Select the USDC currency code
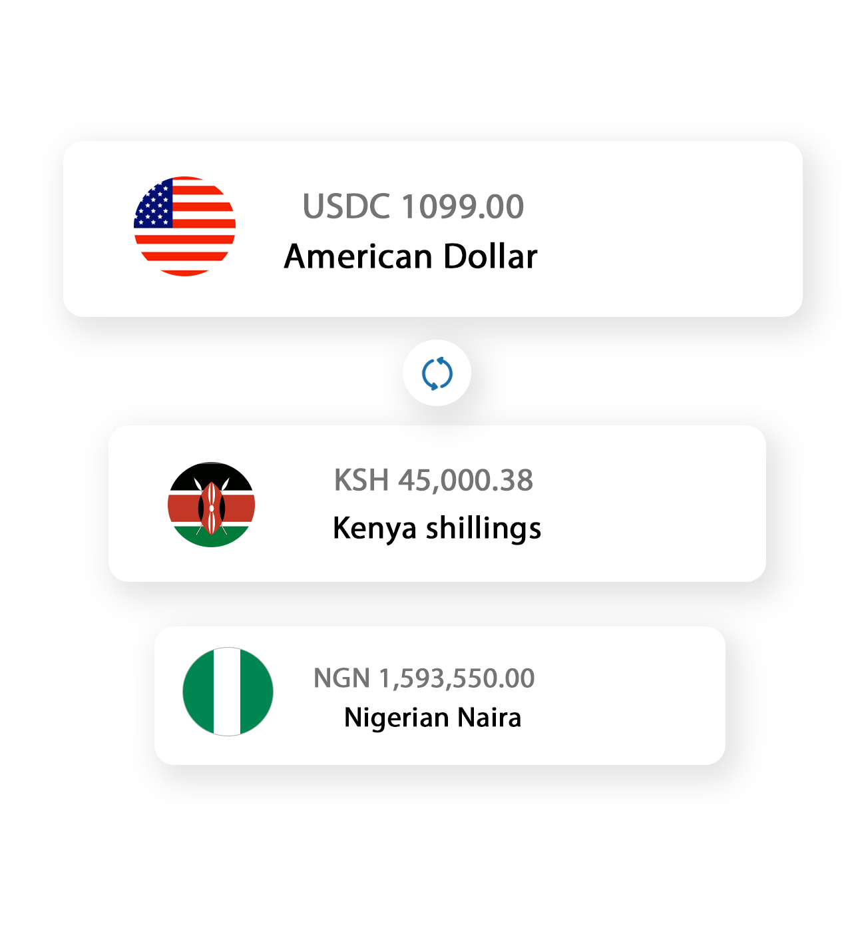 pos(346,206)
